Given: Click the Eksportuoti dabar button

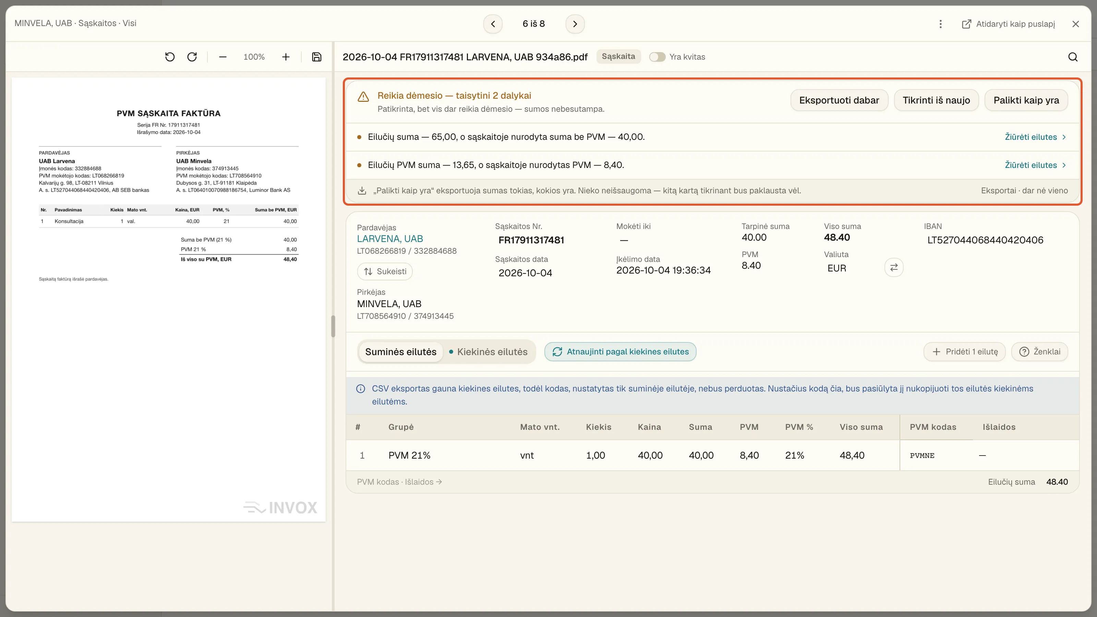Looking at the screenshot, I should (839, 100).
